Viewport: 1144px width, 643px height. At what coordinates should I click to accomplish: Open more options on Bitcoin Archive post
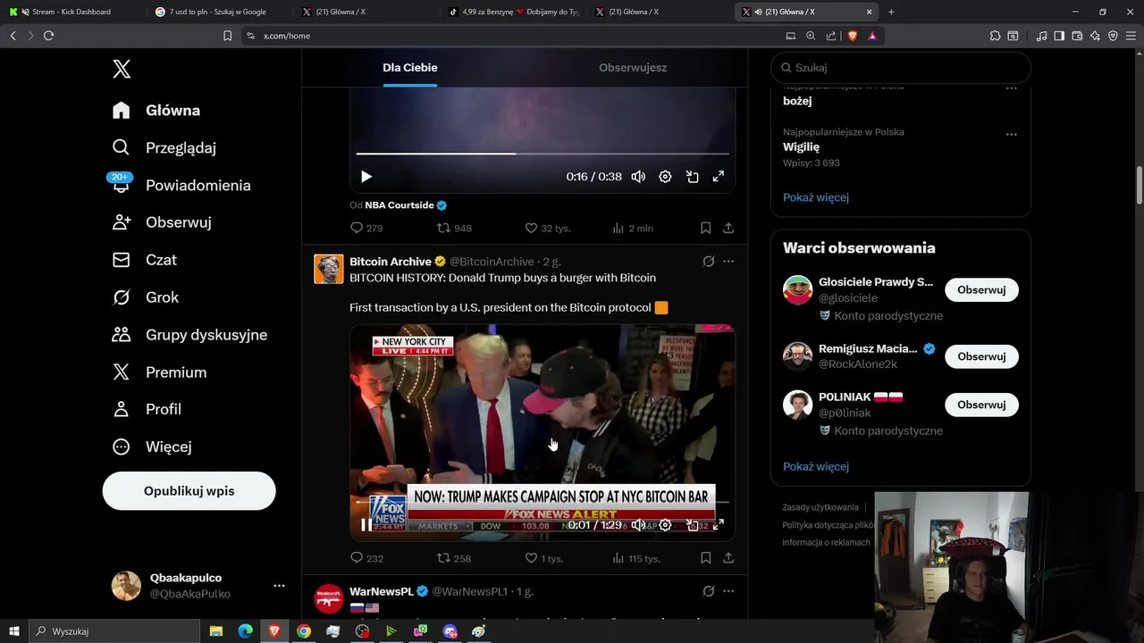pos(728,262)
